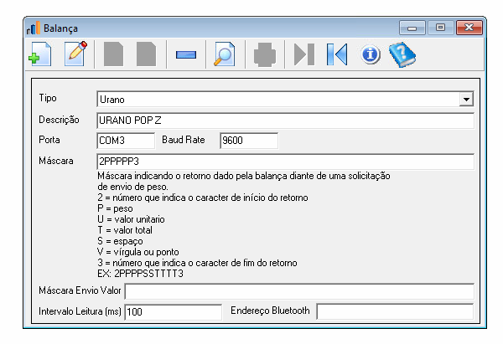The image size is (503, 344).
Task: Close the Balança window
Action: pyautogui.click(x=469, y=28)
